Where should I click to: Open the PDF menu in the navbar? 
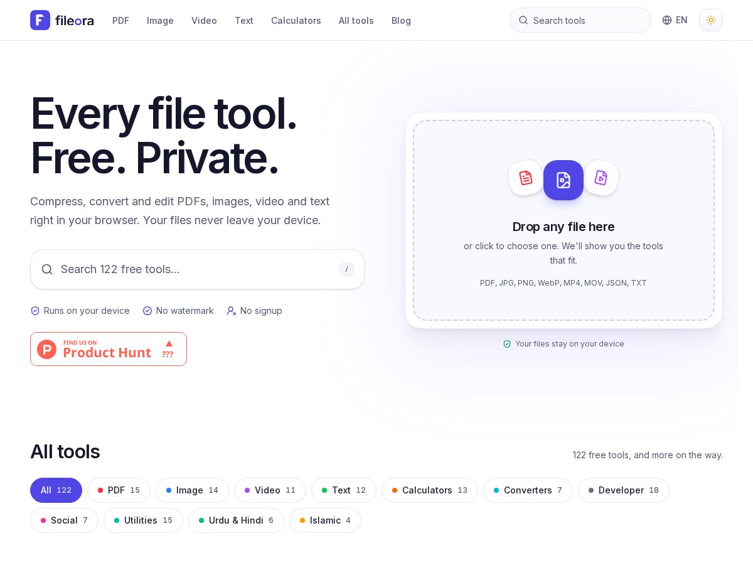[x=120, y=21]
